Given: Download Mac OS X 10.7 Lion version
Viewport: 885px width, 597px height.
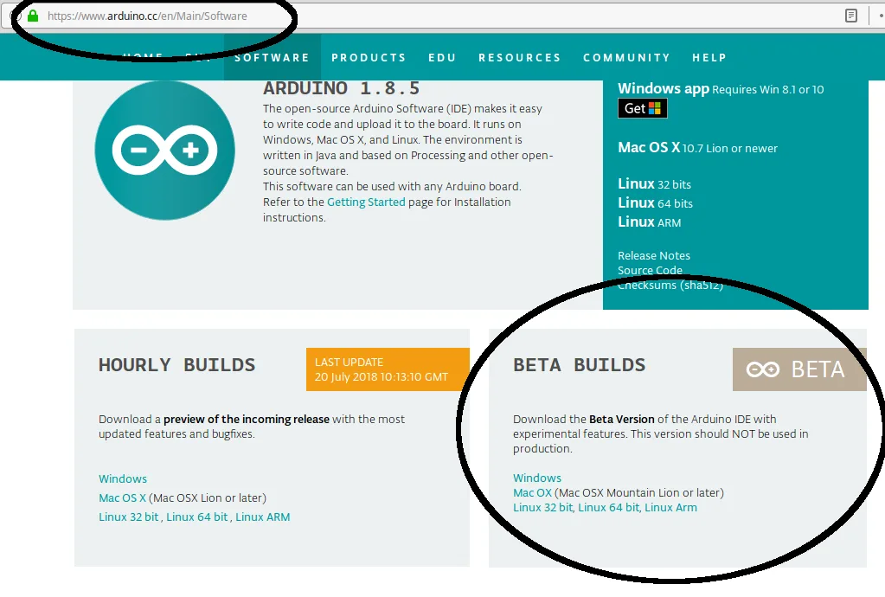Looking at the screenshot, I should [x=697, y=148].
